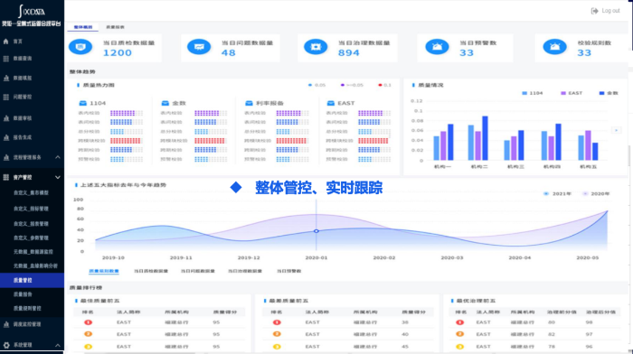633x354 pixels.
Task: Click the 当日质检数据量 shield icon
Action: pos(80,47)
